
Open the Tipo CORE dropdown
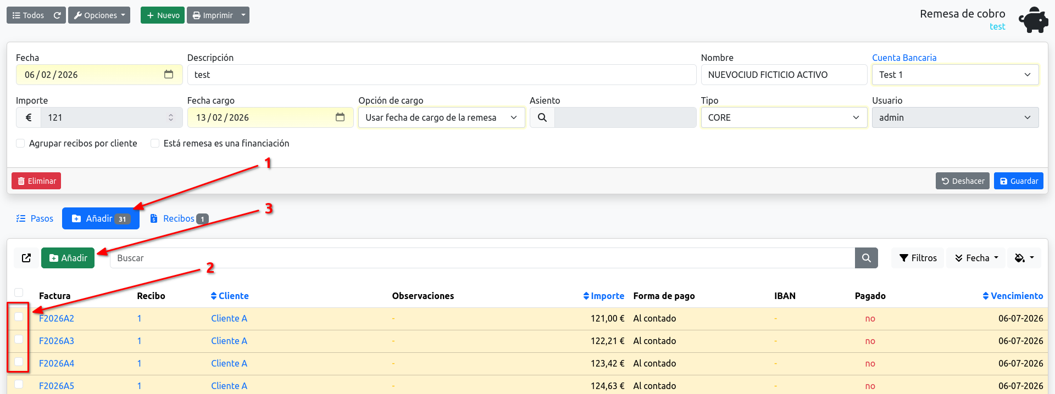[x=784, y=117]
